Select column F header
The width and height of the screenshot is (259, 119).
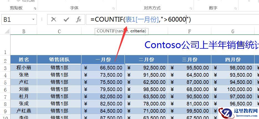[189, 31]
